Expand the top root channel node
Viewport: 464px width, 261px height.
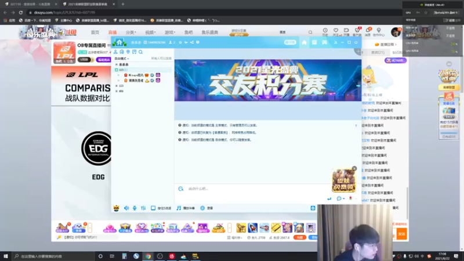117,64
